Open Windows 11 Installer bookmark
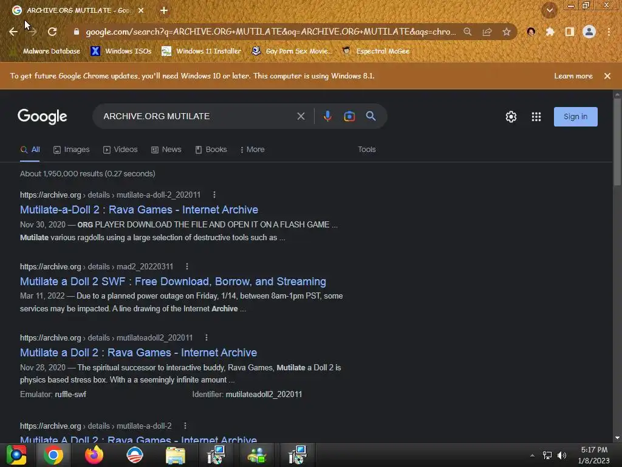 pyautogui.click(x=202, y=51)
